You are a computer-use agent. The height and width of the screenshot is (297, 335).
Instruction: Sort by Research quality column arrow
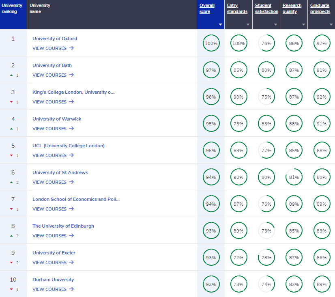click(x=304, y=25)
